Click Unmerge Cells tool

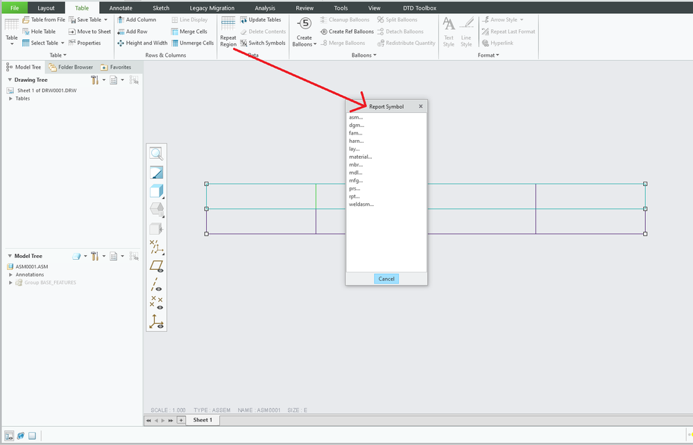192,43
